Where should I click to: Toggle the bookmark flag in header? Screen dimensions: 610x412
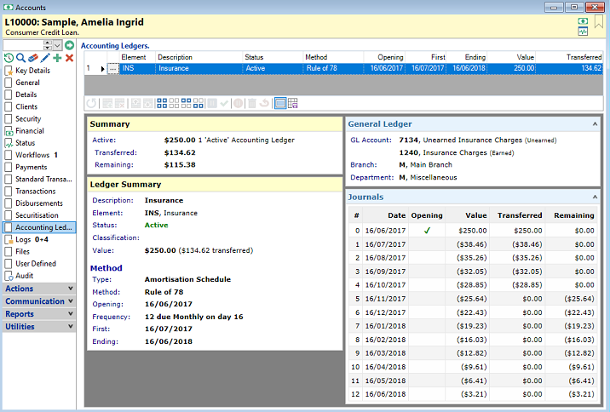click(x=599, y=22)
